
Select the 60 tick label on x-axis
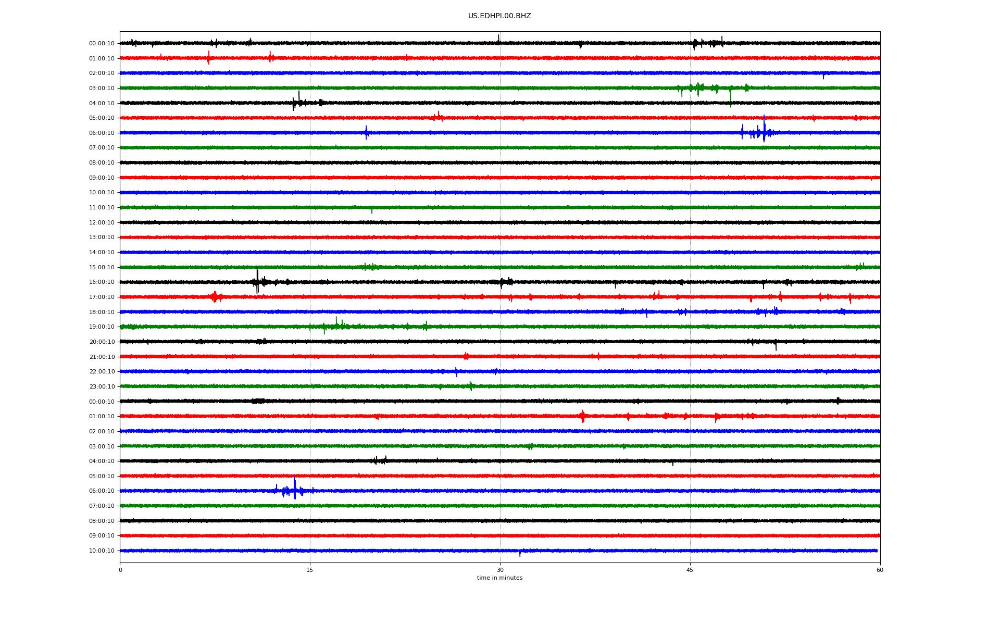880,570
